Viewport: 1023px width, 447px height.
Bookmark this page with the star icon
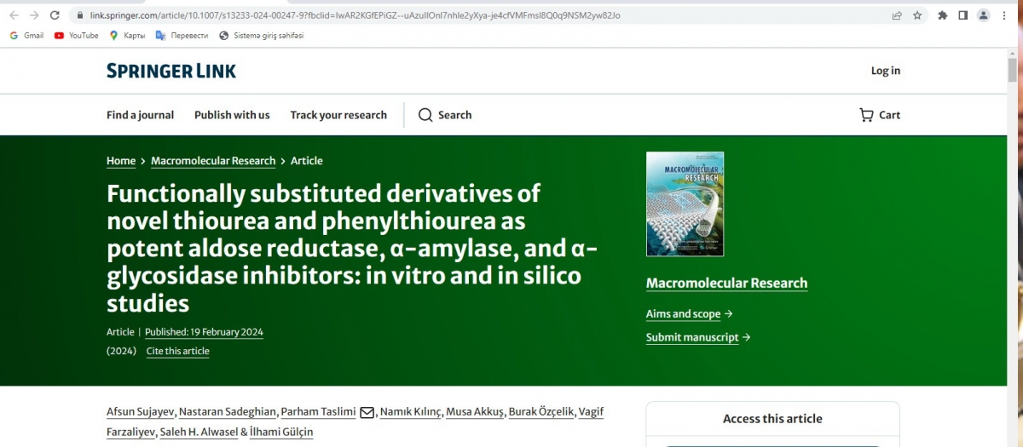coord(917,15)
